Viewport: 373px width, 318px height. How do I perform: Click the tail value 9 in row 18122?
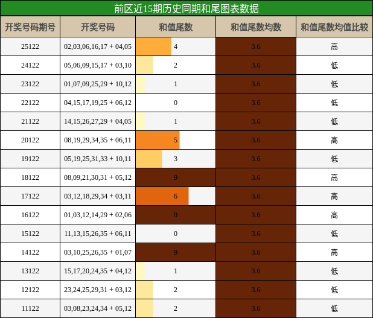[176, 177]
